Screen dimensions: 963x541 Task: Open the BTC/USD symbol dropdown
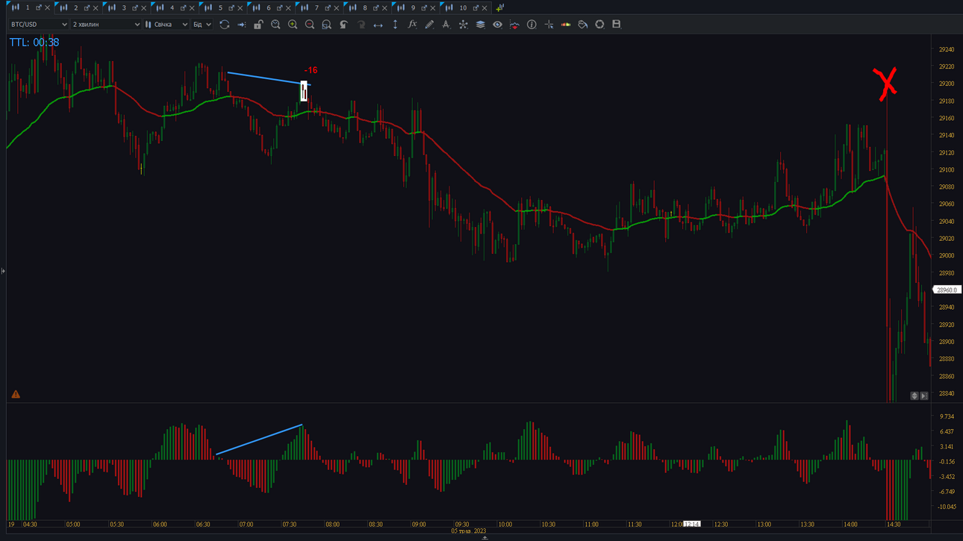coord(39,25)
